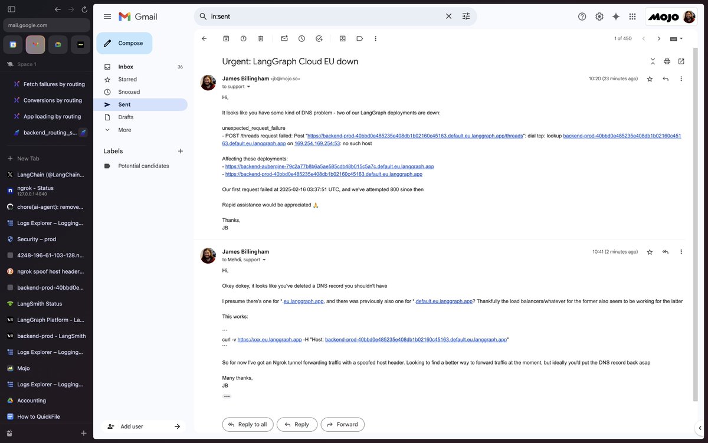Open more options for 10:41 message
Image resolution: width=708 pixels, height=443 pixels.
pyautogui.click(x=681, y=252)
